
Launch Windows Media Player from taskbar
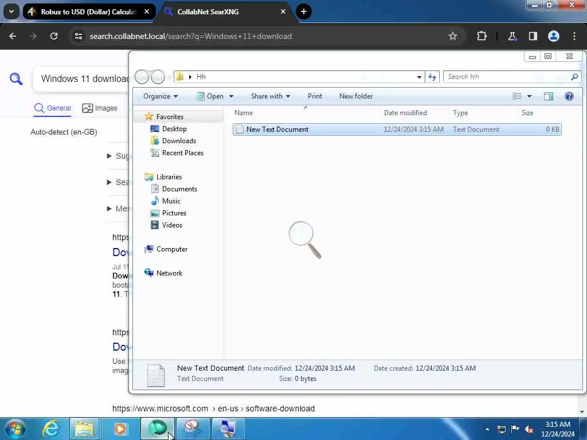120,429
